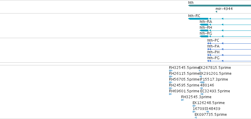Viewport: 251px width, 119px height.
Task: Click the 480146 feature label
Action: point(207,85)
